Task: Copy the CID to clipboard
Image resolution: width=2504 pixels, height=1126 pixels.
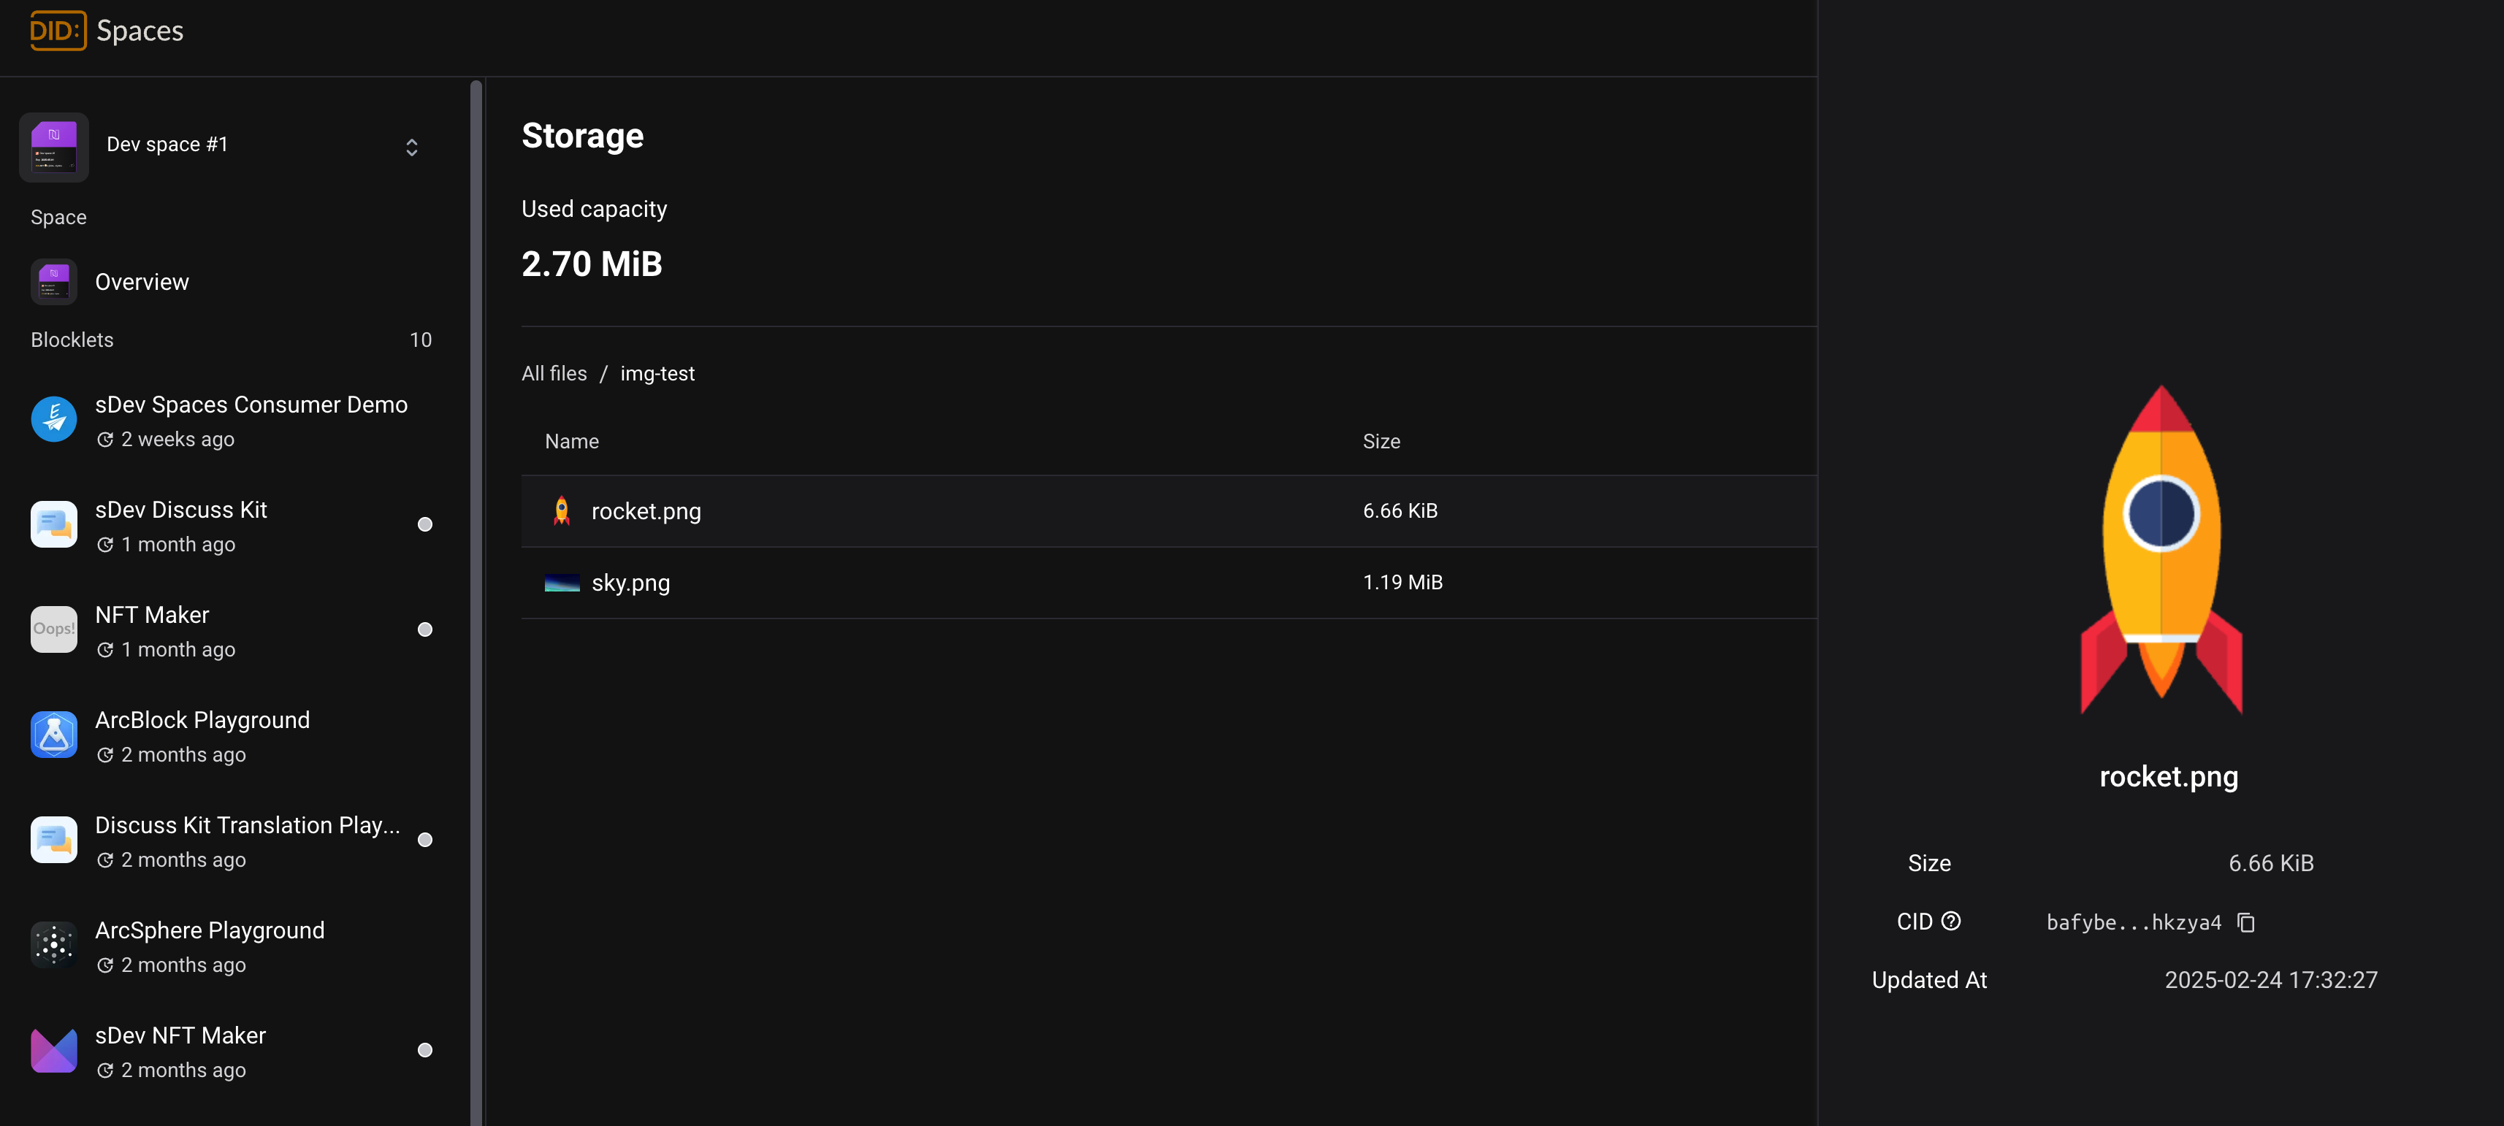Action: (x=2245, y=922)
